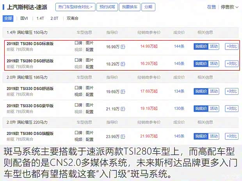Add TSI280 DSG舒适版 to 对比
This screenshot has width=242, height=181.
tap(232, 64)
